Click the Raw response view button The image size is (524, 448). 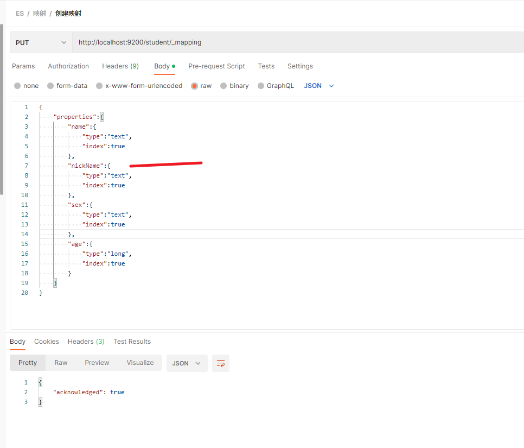click(x=61, y=363)
